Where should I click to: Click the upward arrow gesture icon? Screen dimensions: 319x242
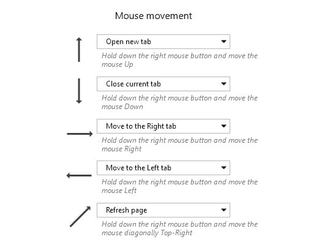[79, 50]
